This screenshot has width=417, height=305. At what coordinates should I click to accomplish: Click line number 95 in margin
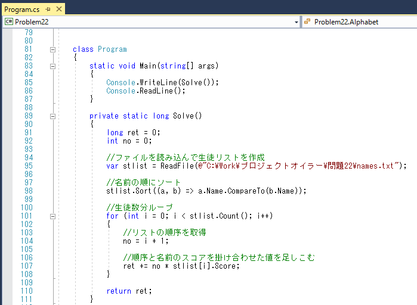[x=29, y=166]
